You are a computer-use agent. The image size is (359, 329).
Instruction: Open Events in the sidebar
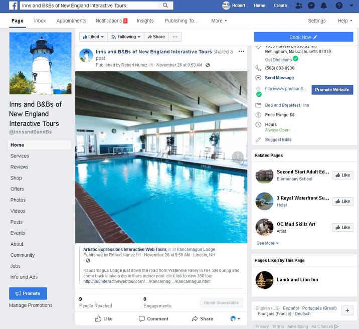click(18, 233)
